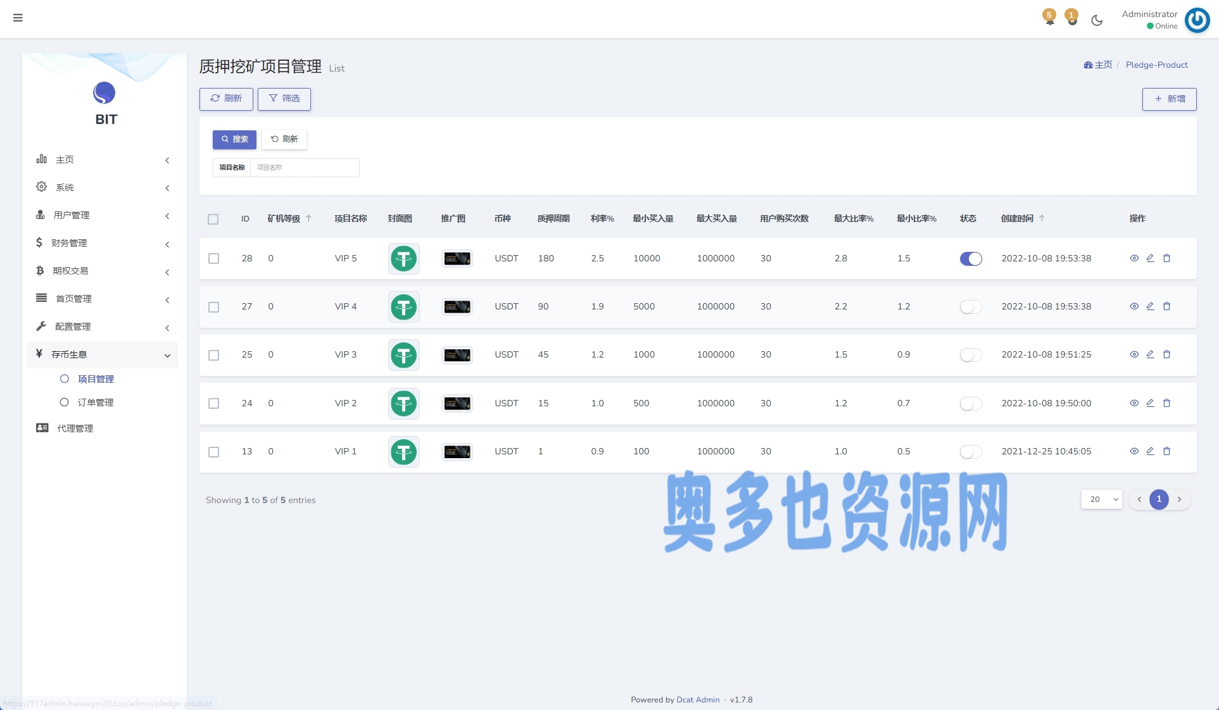Delete VIP 4 row with trash icon
This screenshot has height=710, width=1219.
[x=1166, y=306]
